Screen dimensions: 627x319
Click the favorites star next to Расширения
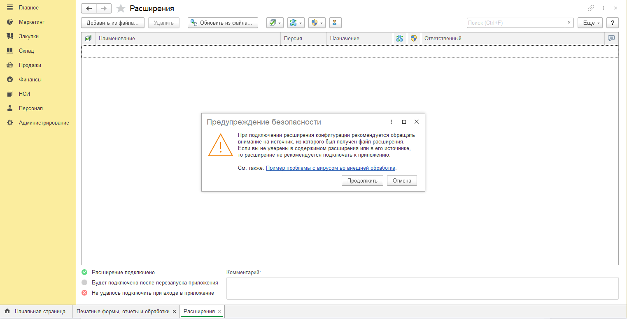click(x=121, y=9)
